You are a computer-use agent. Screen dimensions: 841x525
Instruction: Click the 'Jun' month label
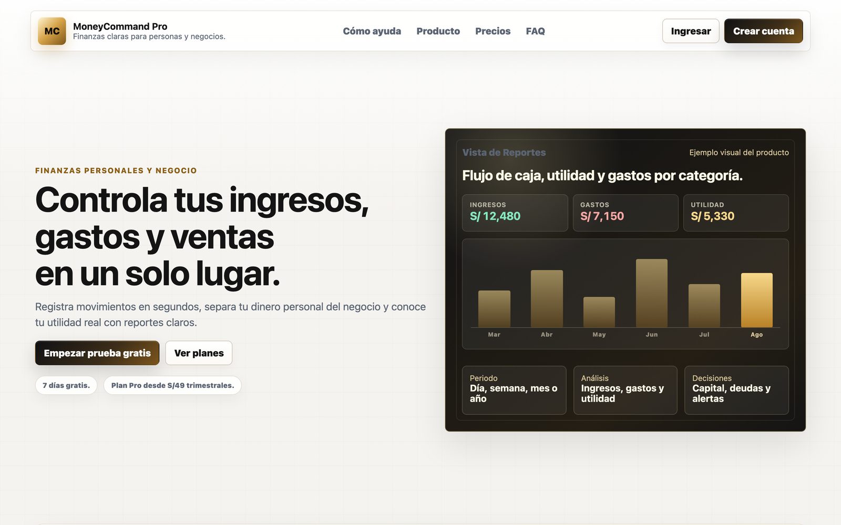[652, 334]
